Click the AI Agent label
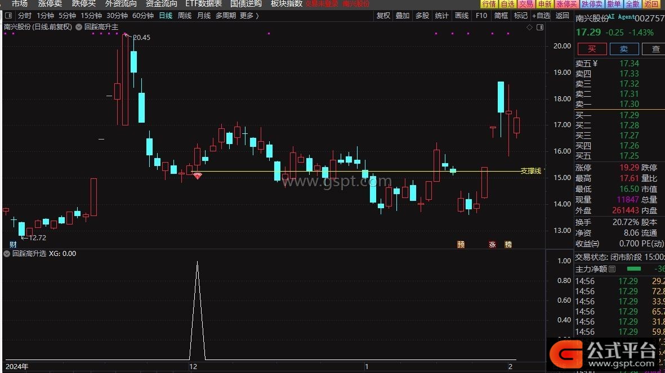The height and width of the screenshot is (373, 665). pyautogui.click(x=621, y=16)
